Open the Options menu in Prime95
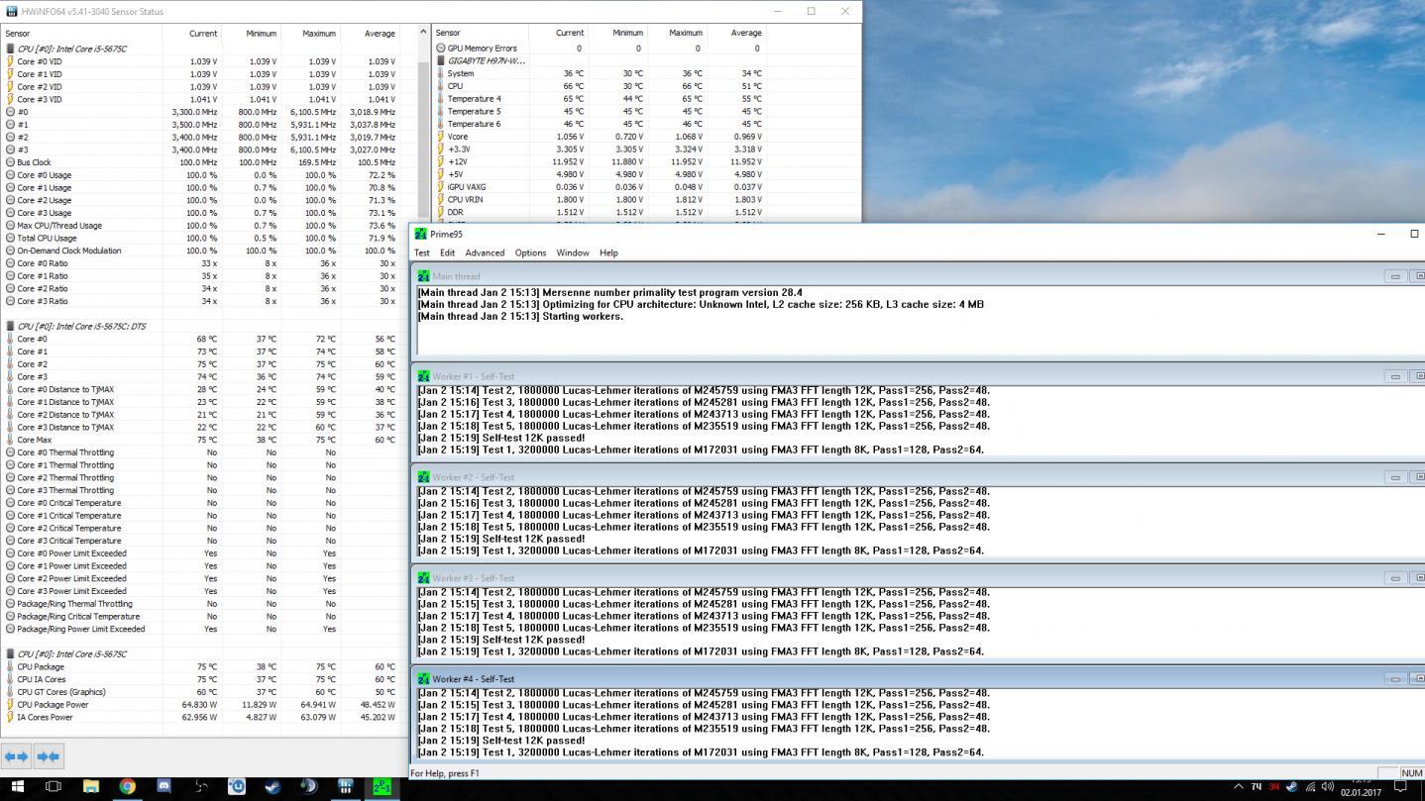1425x801 pixels. [530, 252]
